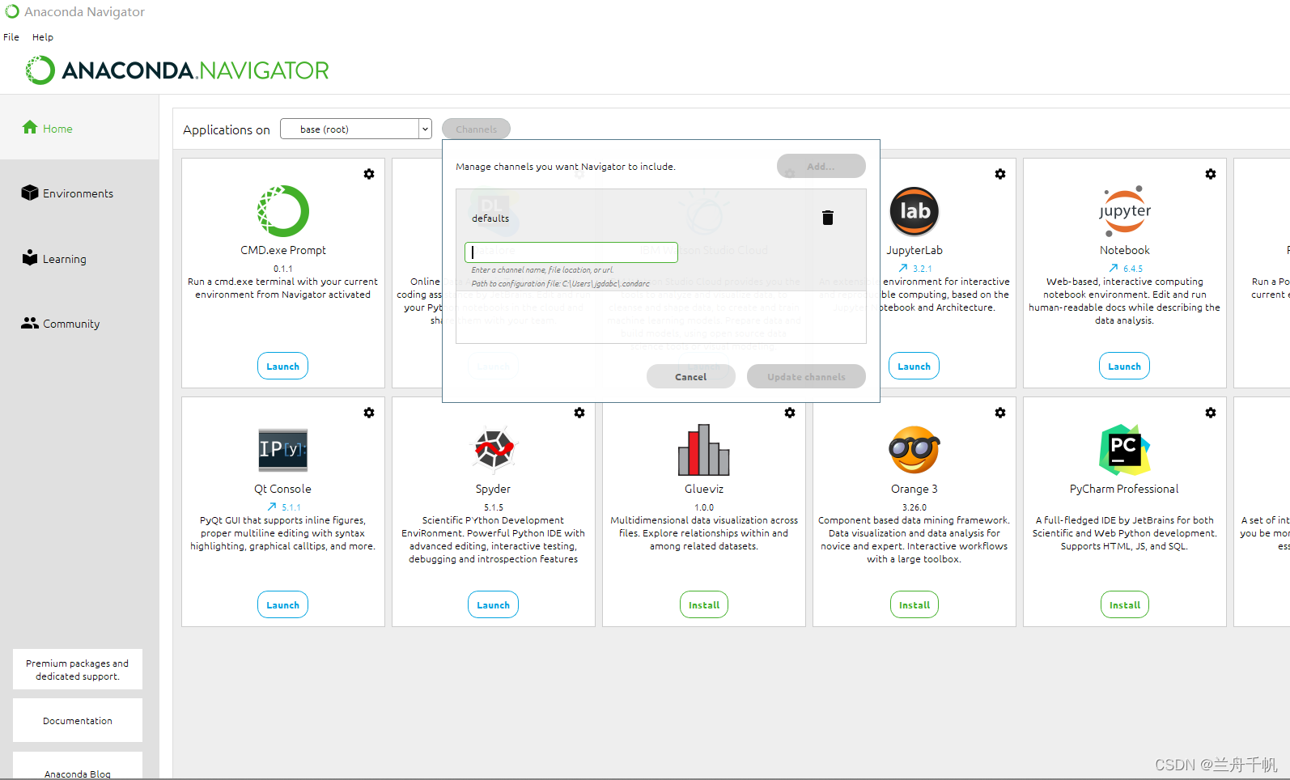
Task: Click the Qt Console IPy icon
Action: point(283,450)
